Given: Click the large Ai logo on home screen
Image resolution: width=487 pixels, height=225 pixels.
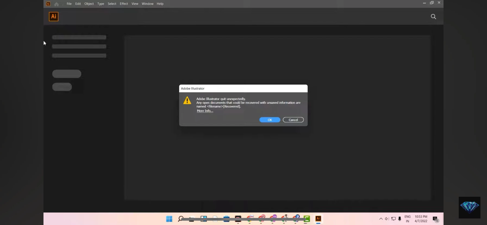Looking at the screenshot, I should pyautogui.click(x=54, y=17).
